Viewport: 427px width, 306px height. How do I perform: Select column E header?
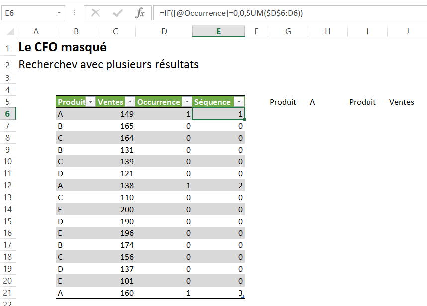click(x=218, y=31)
